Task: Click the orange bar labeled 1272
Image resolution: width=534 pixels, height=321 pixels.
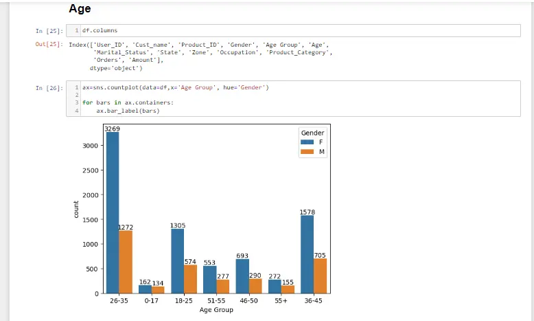Action: coord(126,261)
